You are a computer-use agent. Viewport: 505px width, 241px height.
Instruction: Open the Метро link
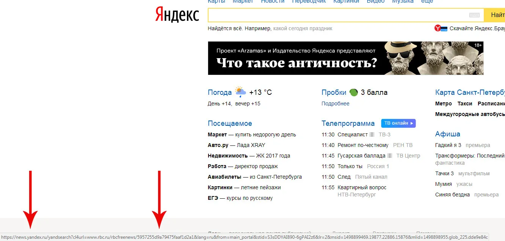444,104
